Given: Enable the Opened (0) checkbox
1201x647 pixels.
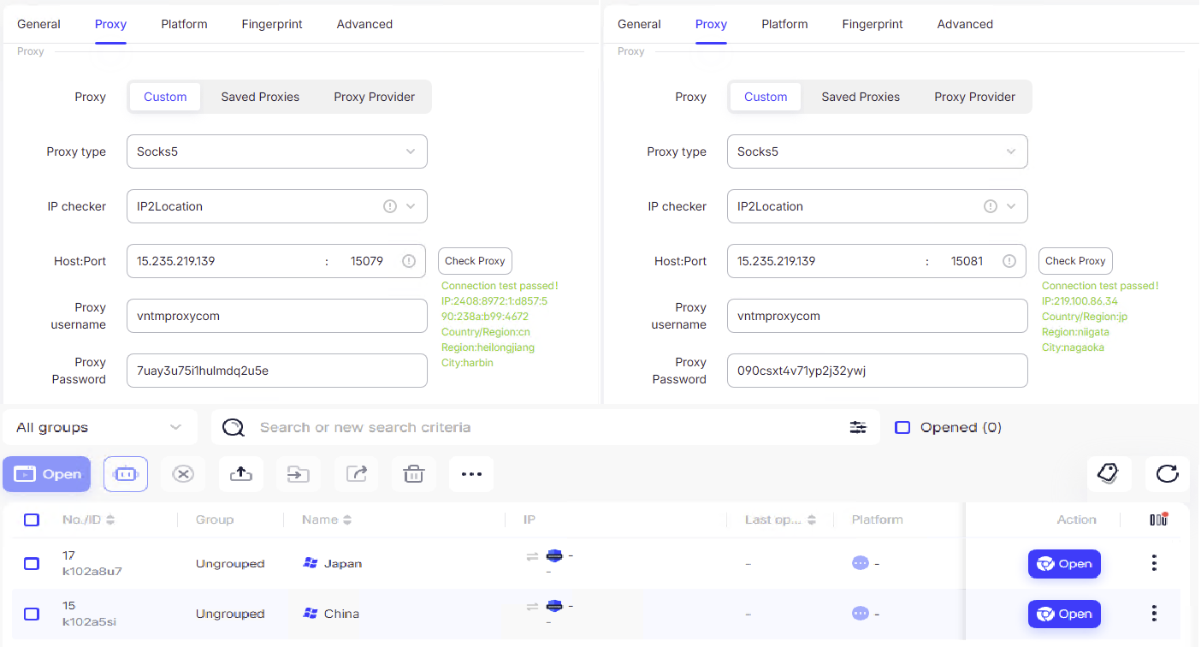Looking at the screenshot, I should point(902,427).
